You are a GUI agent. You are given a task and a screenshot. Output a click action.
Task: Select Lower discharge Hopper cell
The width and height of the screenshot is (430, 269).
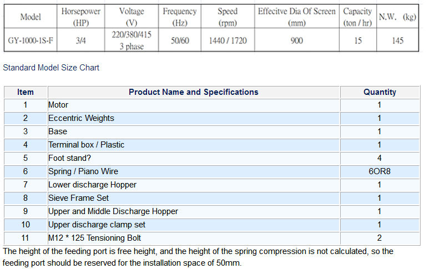click(92, 185)
